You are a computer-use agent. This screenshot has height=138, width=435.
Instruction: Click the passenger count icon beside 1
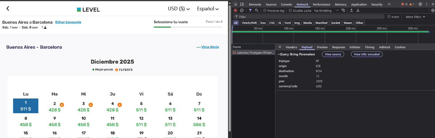[45, 28]
